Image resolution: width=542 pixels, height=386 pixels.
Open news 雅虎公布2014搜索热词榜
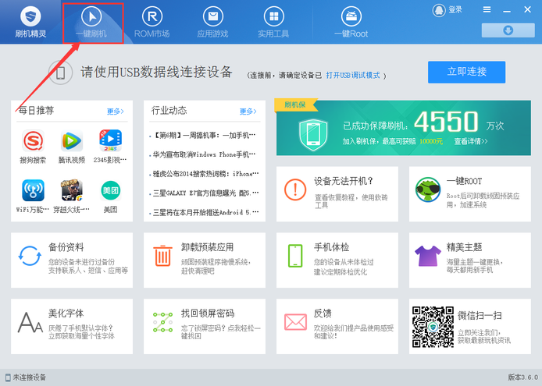(205, 174)
